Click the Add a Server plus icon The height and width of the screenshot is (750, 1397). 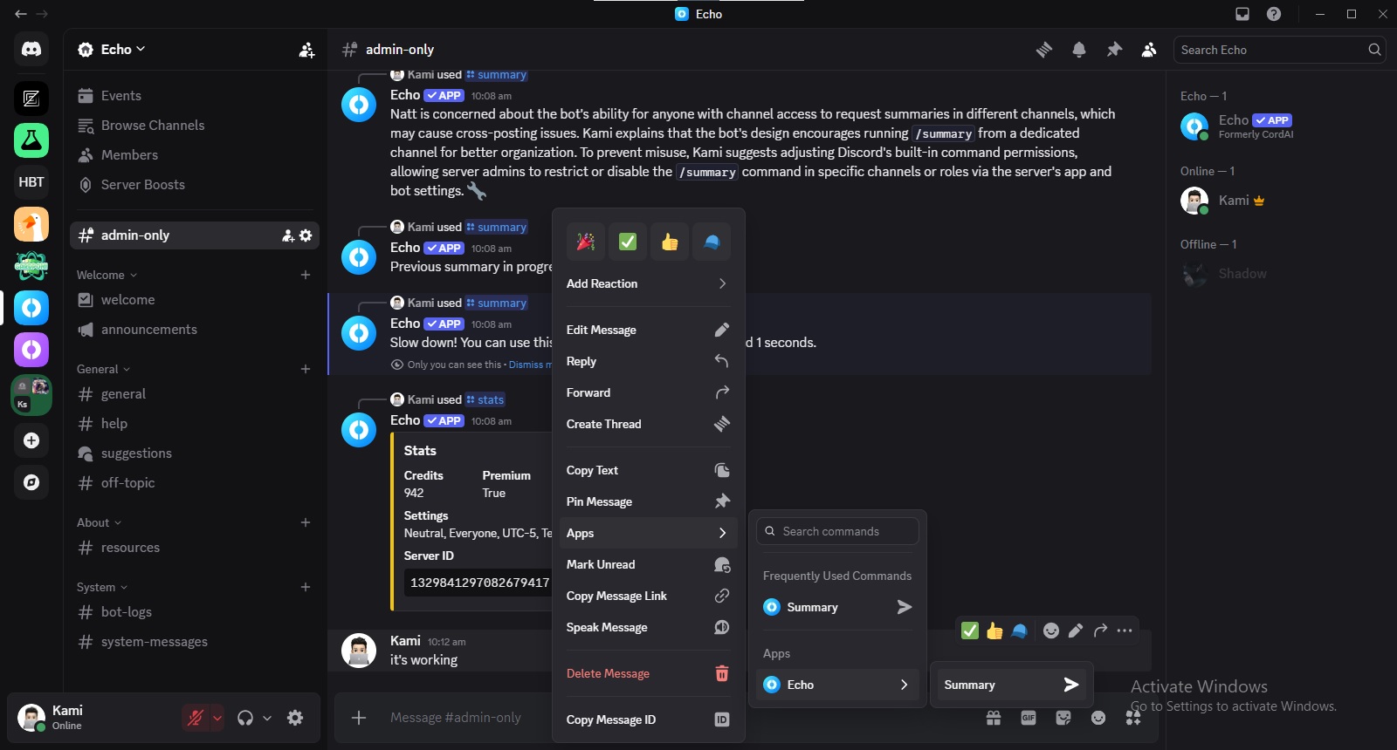(31, 440)
